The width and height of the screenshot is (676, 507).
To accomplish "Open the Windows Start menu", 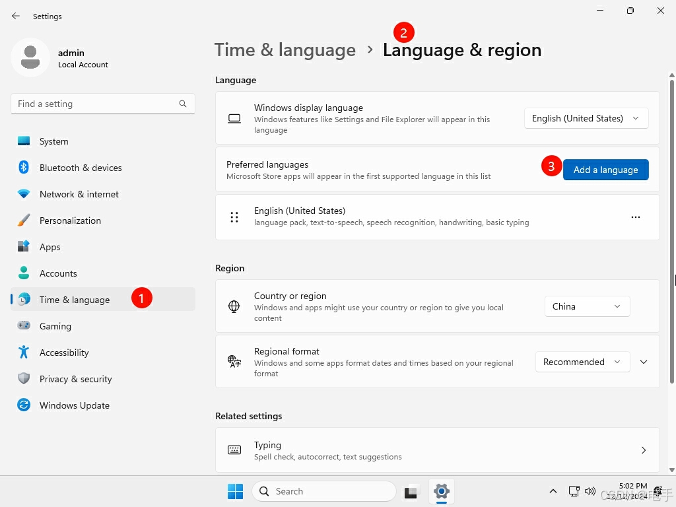I will coord(236,491).
